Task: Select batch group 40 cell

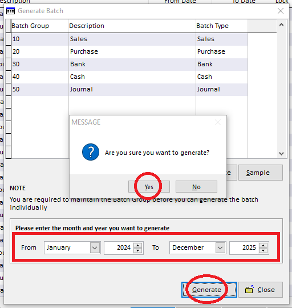Action: coord(40,77)
